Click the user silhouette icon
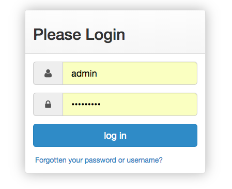Viewport: 232px width, 189px height. point(48,74)
